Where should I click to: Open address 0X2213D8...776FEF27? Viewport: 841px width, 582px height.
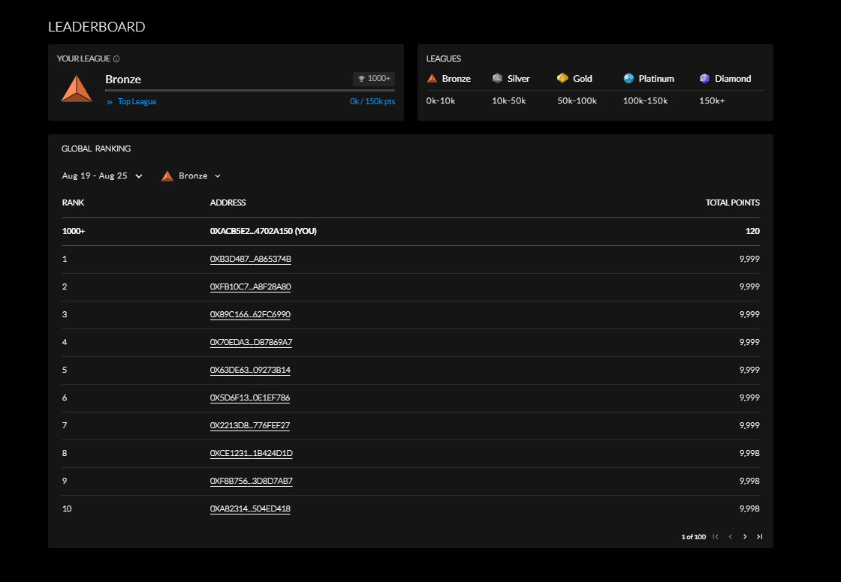[x=250, y=425]
